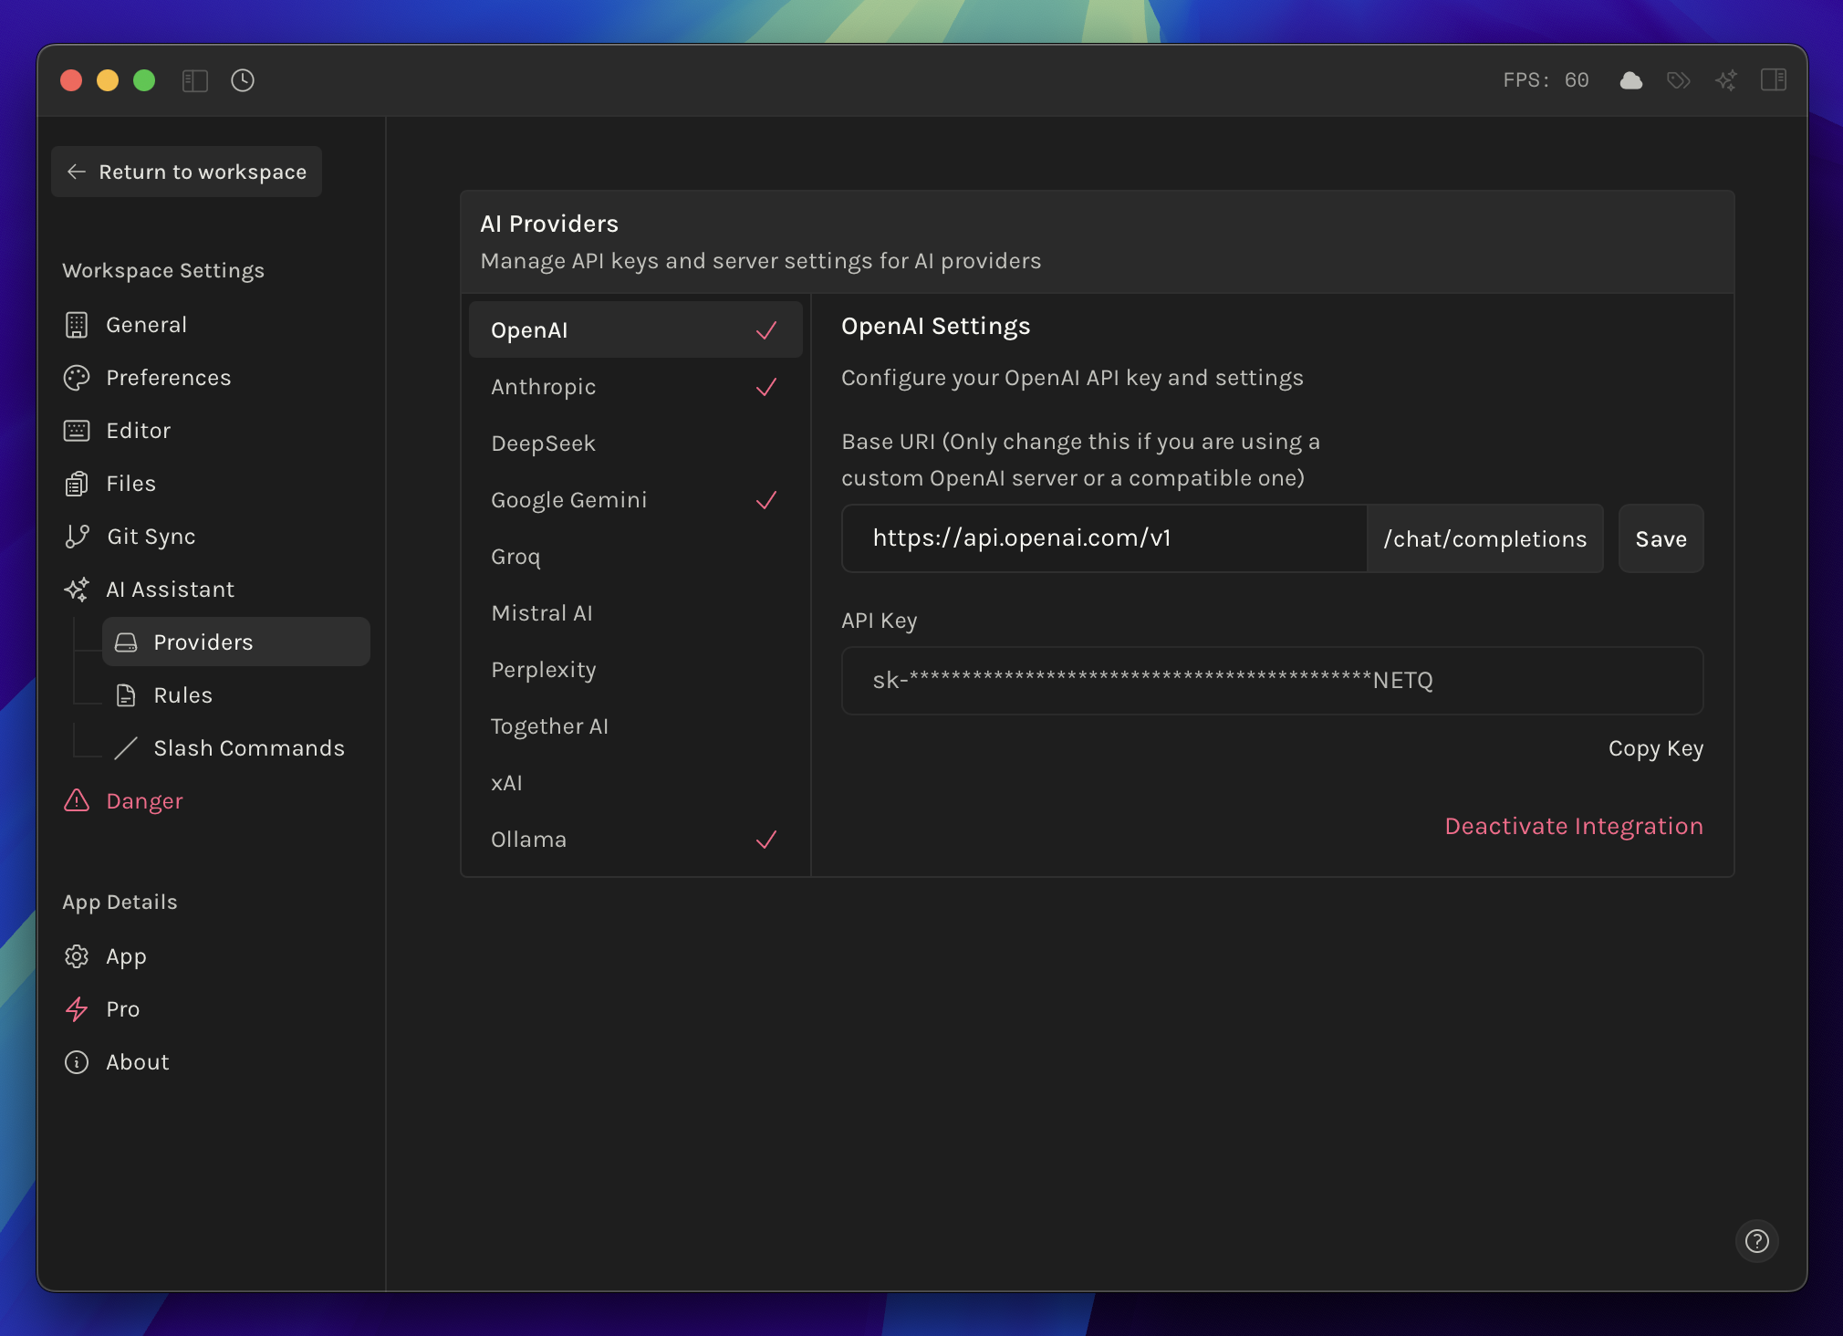Click Copy Key

coord(1655,748)
